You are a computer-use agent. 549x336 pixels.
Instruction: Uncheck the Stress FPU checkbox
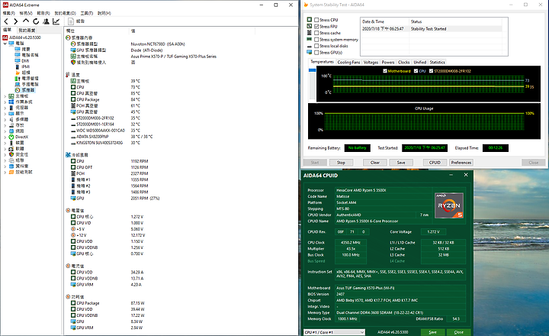[x=316, y=26]
